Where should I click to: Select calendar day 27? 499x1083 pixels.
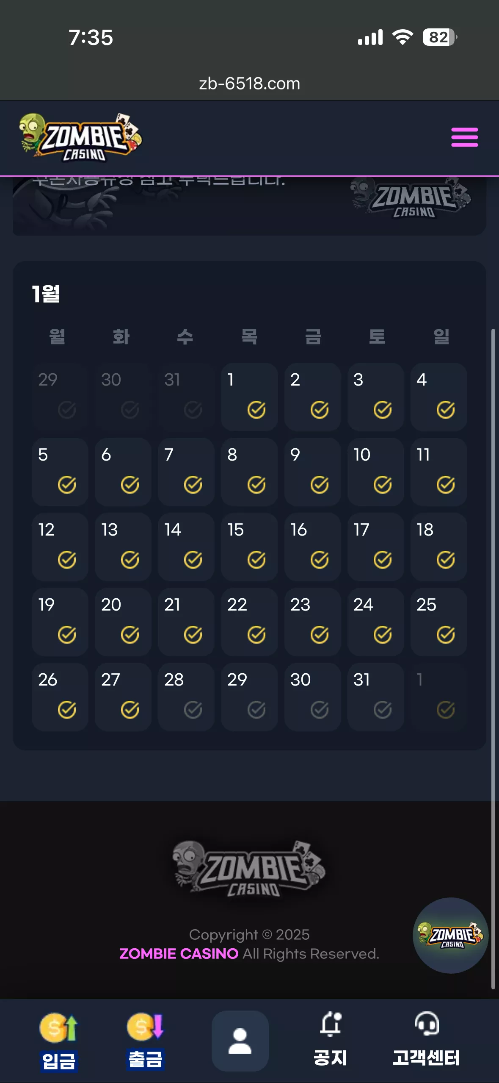123,697
